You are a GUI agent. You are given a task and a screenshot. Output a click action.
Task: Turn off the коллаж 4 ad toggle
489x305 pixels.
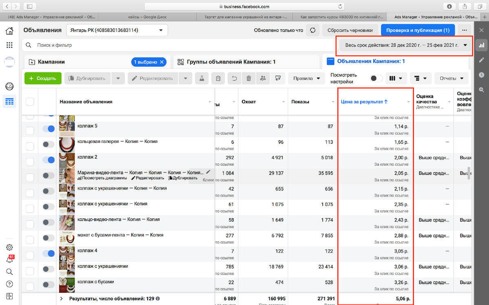click(48, 253)
